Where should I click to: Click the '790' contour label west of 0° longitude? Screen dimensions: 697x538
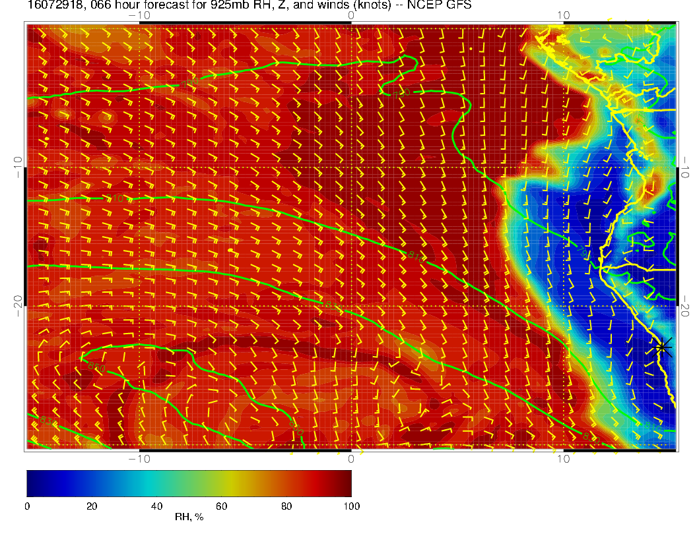click(190, 82)
